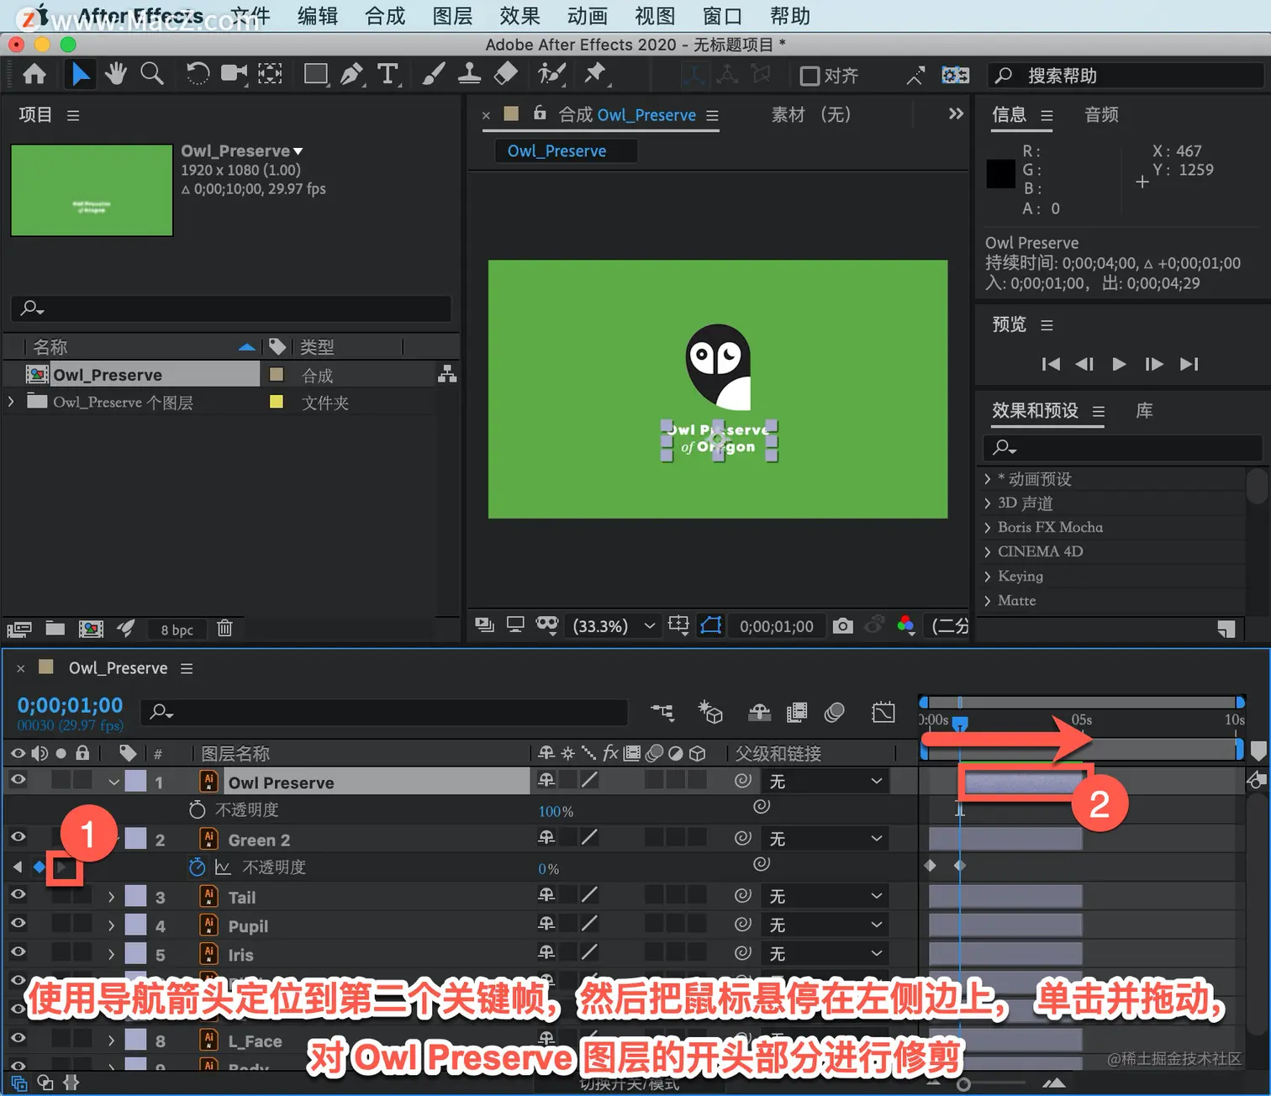Viewport: 1271px width, 1096px height.
Task: Select the Hand tool
Action: pyautogui.click(x=115, y=75)
